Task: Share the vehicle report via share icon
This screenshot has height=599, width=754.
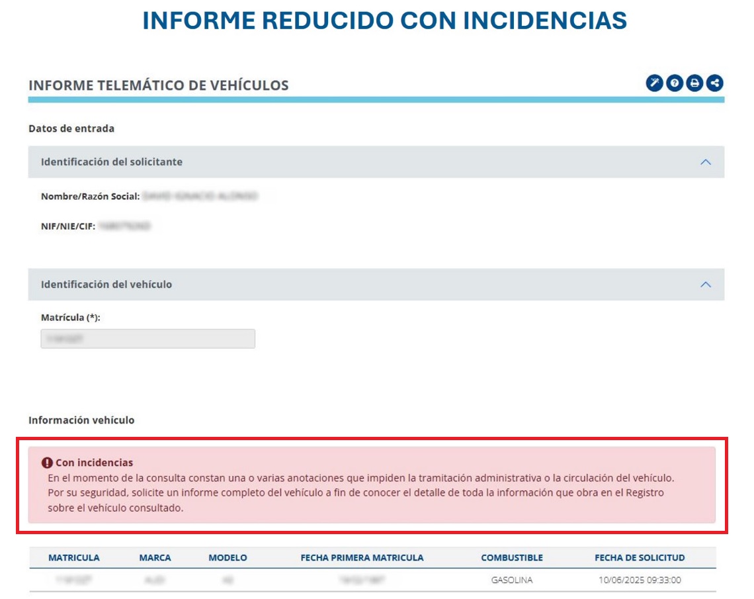Action: click(x=714, y=83)
